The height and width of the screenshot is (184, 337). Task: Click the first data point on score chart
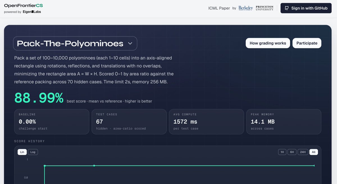45,166
